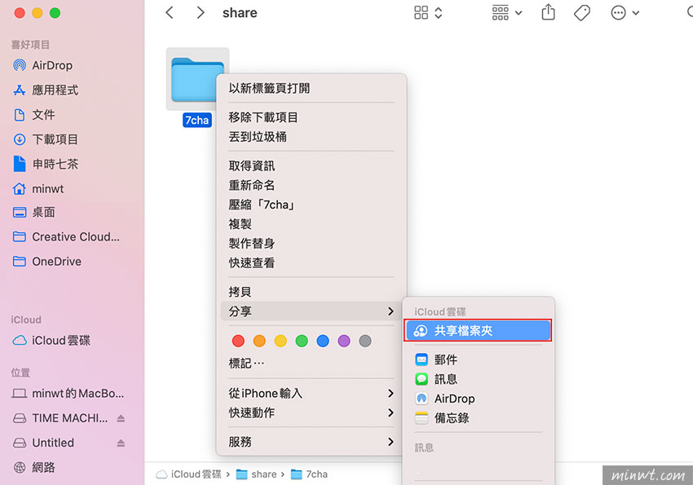This screenshot has width=693, height=485.
Task: Eject the Untitled drive
Action: 121,443
